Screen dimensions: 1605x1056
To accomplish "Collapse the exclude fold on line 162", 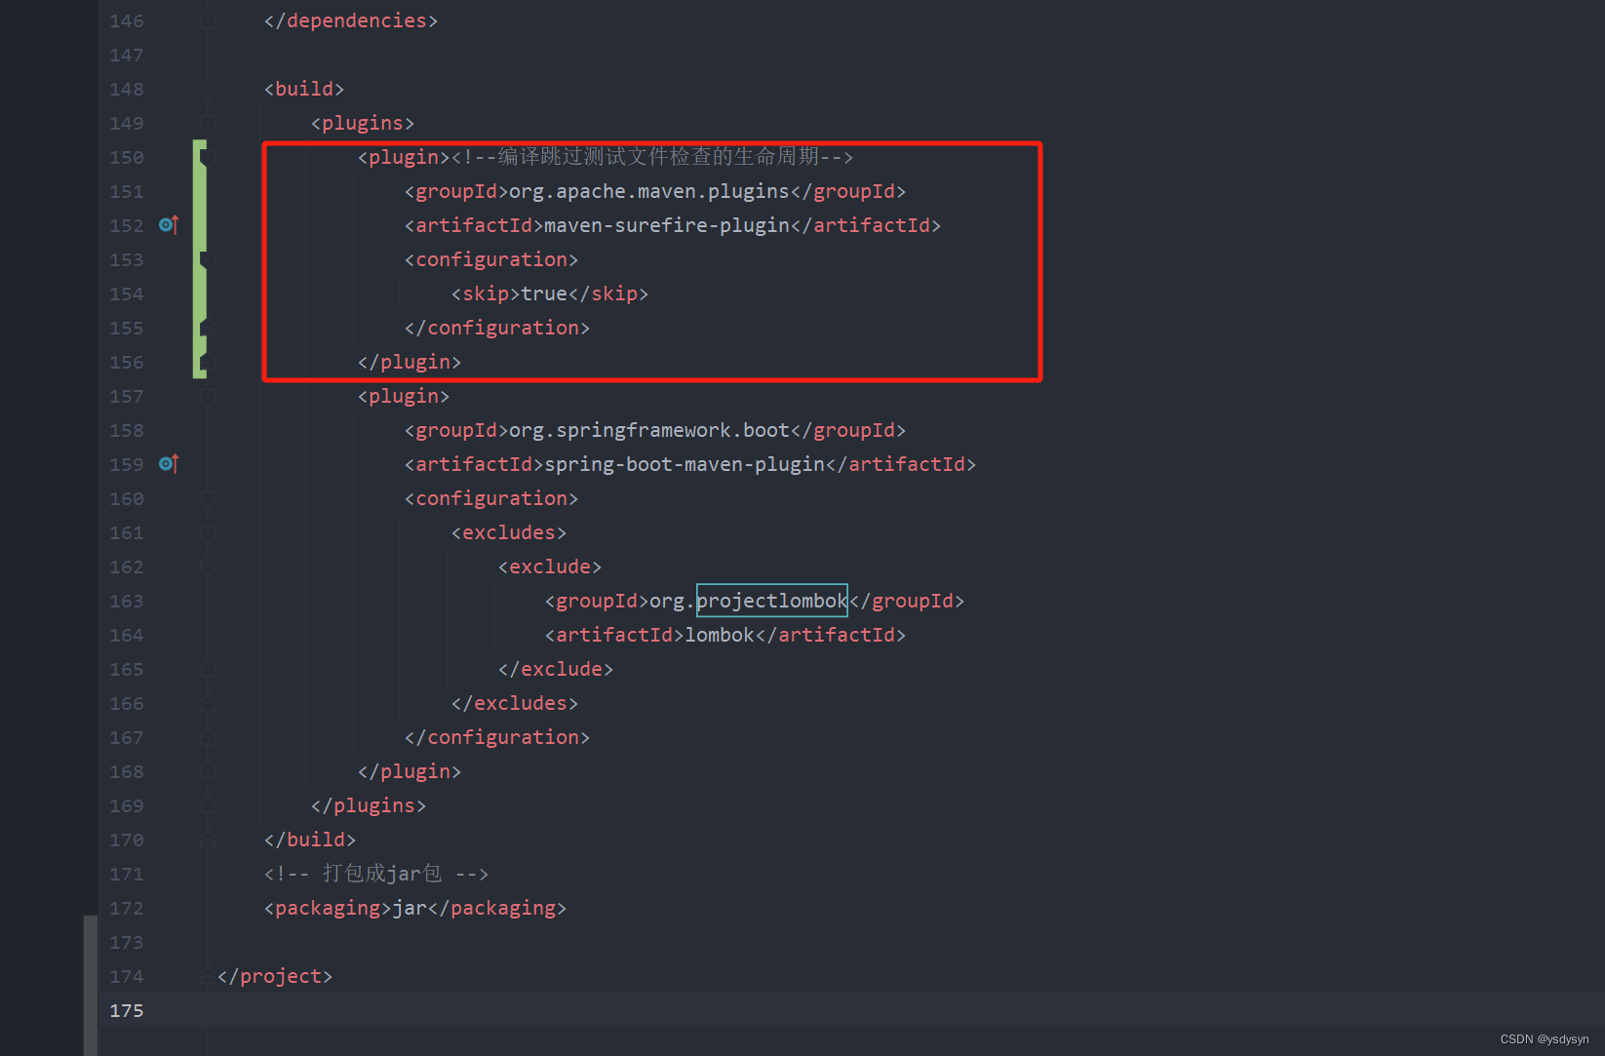I will [x=208, y=567].
